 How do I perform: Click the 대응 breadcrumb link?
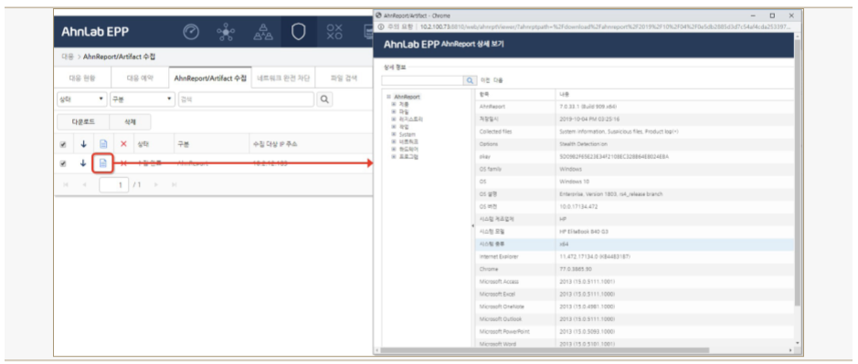click(68, 57)
